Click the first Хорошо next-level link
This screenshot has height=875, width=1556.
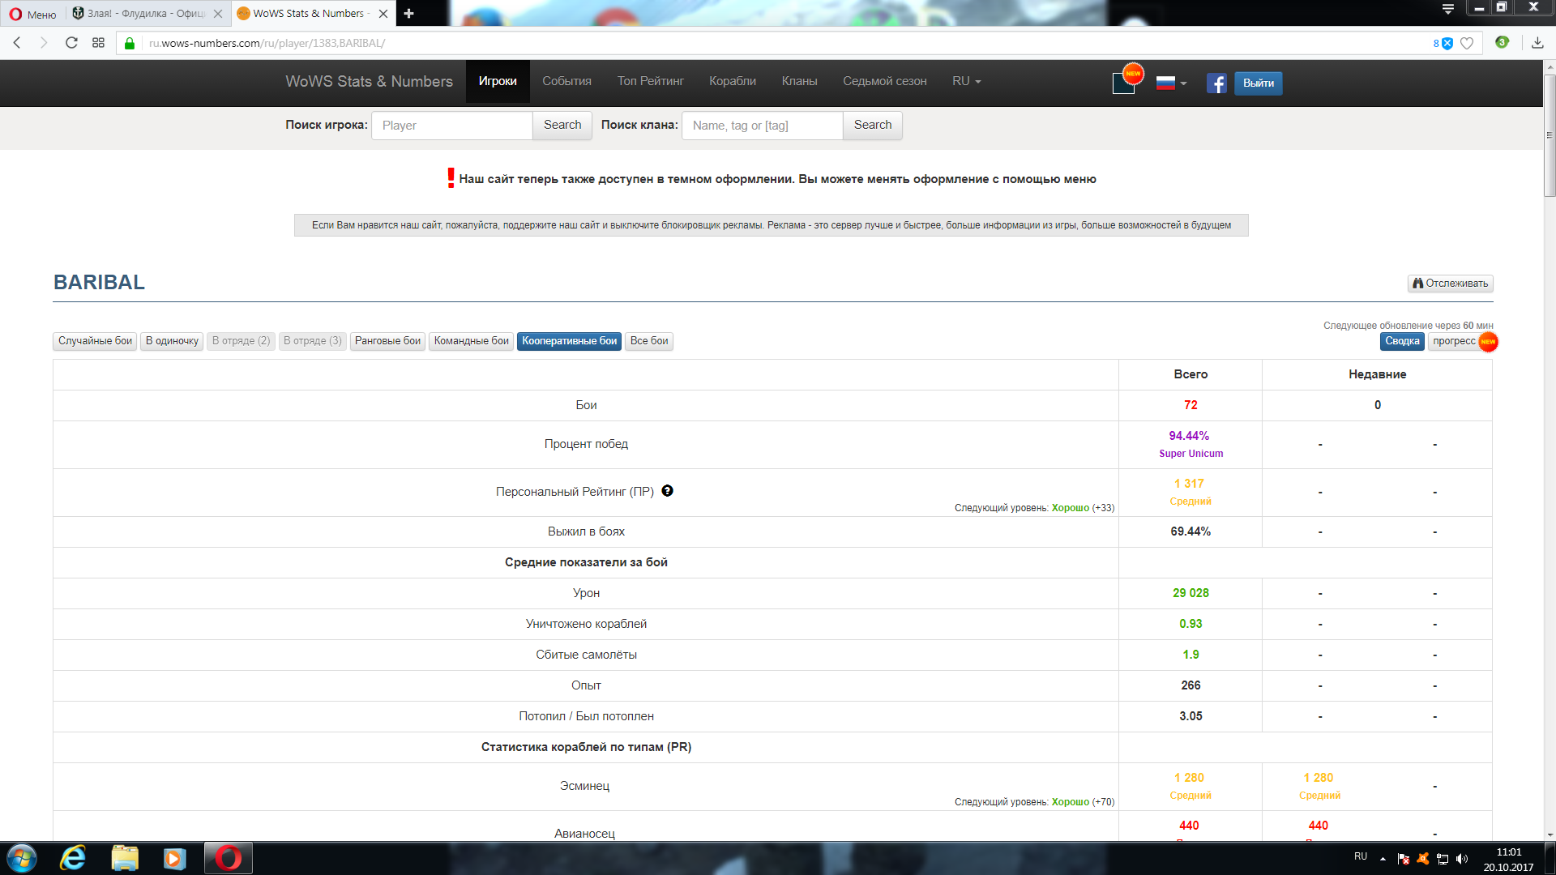(x=1070, y=508)
